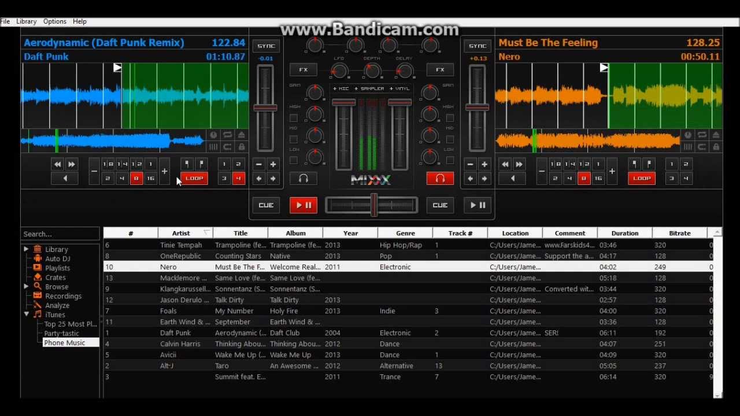Toggle repeat icon on right deck
The height and width of the screenshot is (416, 740).
pos(702,135)
